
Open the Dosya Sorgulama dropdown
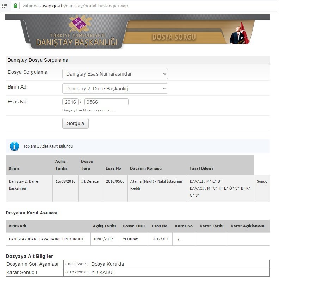(115, 74)
